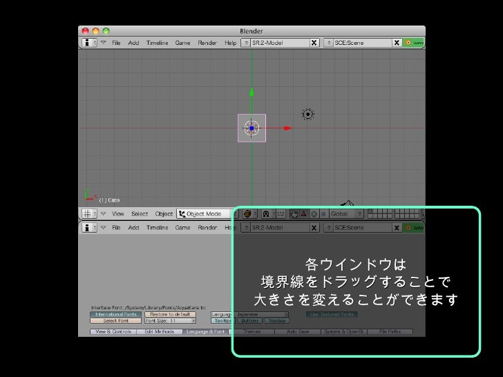Toggle Use Textured Fonts button
This screenshot has height=377, width=503.
pyautogui.click(x=332, y=314)
